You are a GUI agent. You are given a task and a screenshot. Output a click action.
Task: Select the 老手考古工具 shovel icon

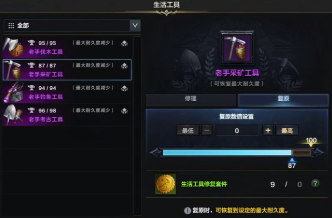point(14,115)
